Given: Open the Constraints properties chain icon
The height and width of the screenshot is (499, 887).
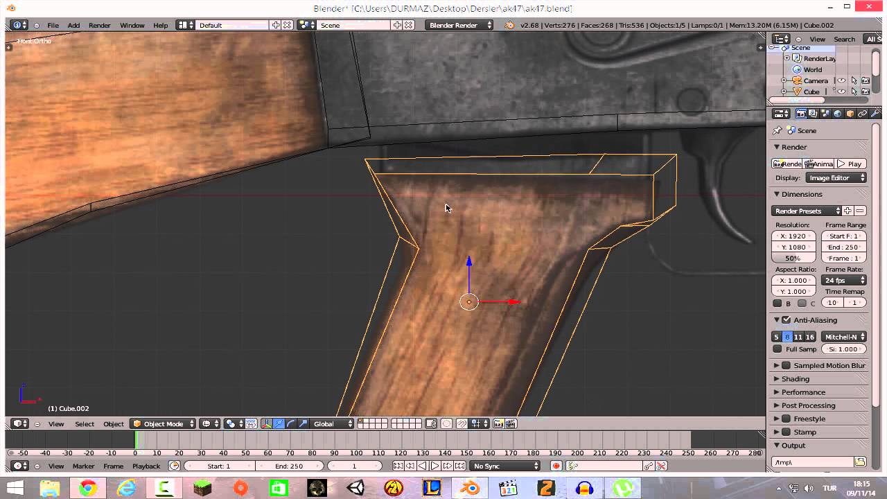Looking at the screenshot, I should pos(863,114).
